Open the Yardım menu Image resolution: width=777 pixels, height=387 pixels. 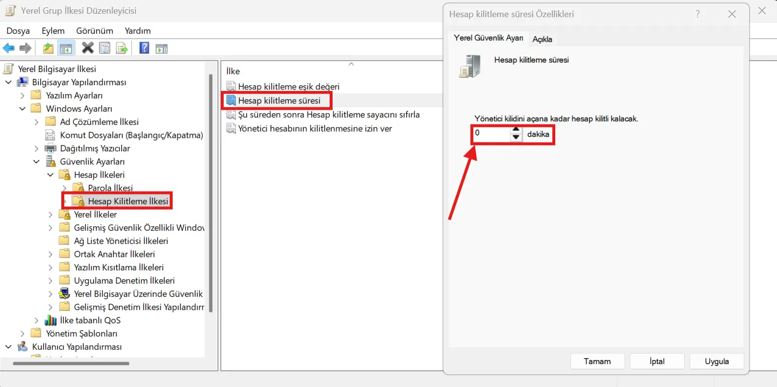pos(137,30)
